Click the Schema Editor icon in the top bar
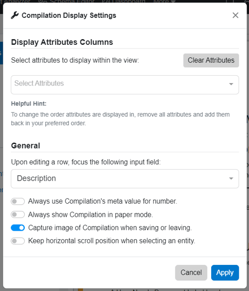Screen dimensions: 249x291 coord(43,1)
